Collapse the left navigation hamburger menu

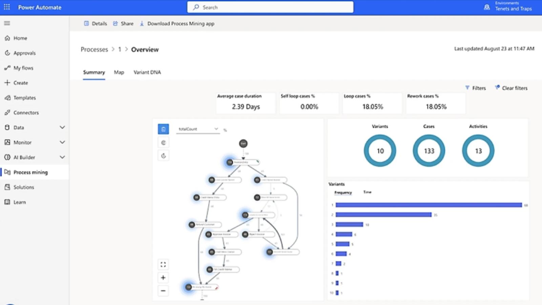pyautogui.click(x=7, y=23)
